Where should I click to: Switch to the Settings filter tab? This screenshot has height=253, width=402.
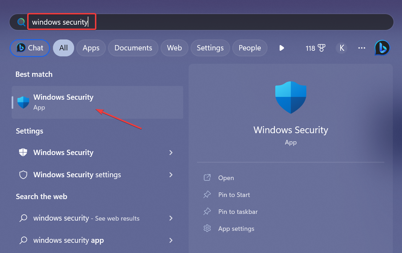[x=210, y=48]
